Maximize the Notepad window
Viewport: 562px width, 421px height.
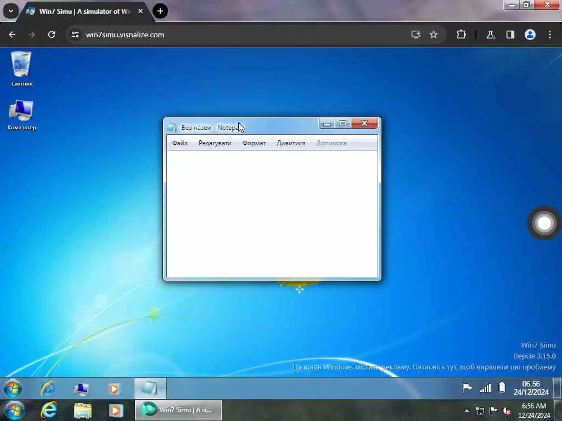click(343, 123)
